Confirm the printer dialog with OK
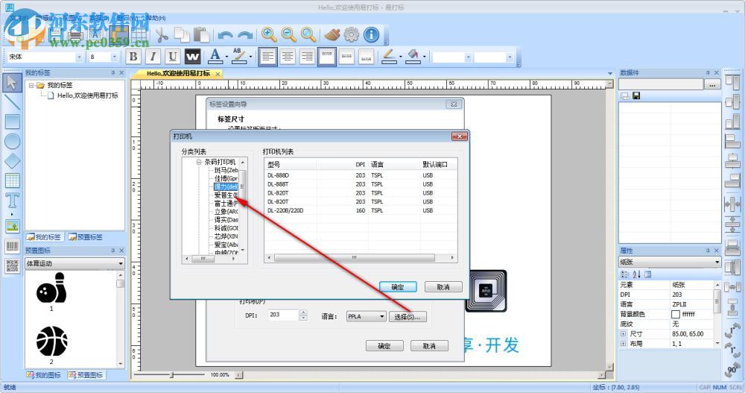The image size is (745, 393). click(398, 287)
